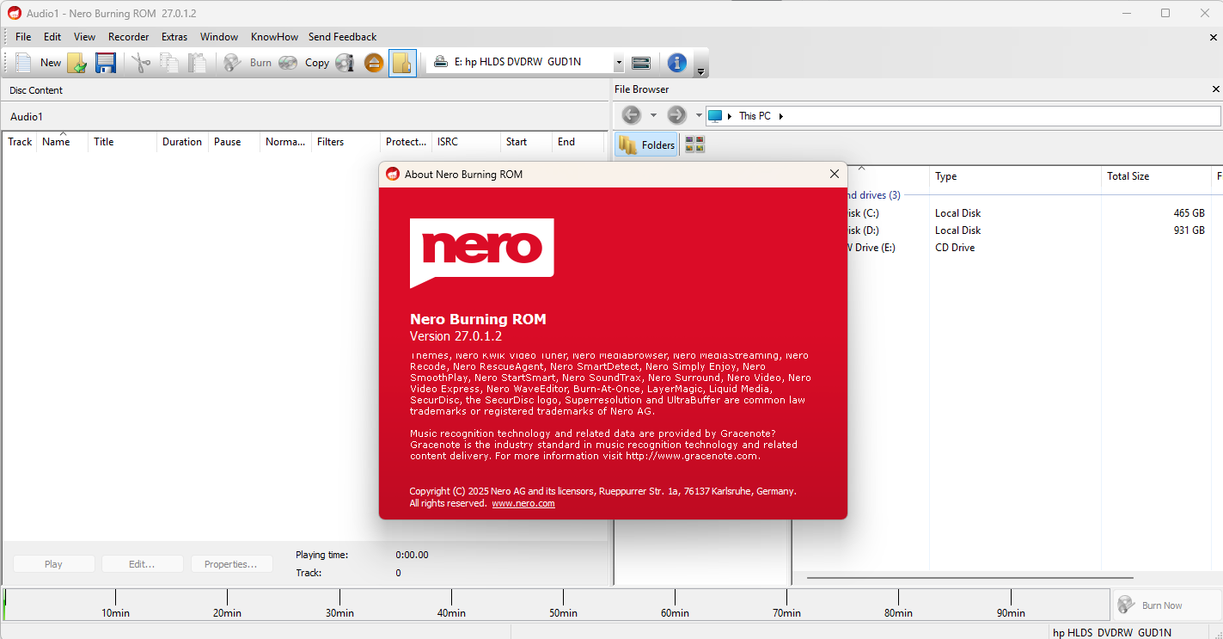The width and height of the screenshot is (1223, 639).
Task: Open the recorder drive selection dropdown
Action: pyautogui.click(x=618, y=63)
